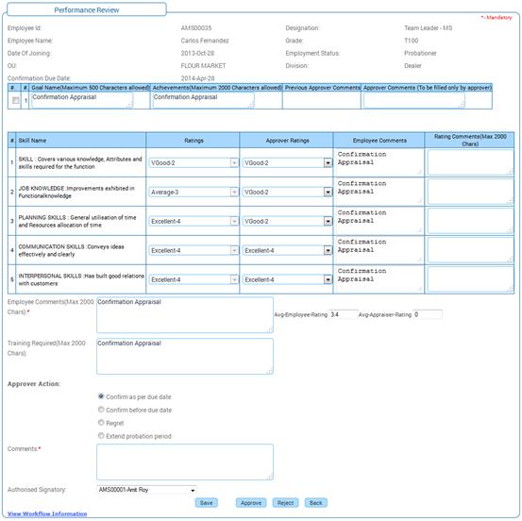Image resolution: width=522 pixels, height=521 pixels.
Task: Open Ratings dropdown showing Average-3
Action: 194,193
